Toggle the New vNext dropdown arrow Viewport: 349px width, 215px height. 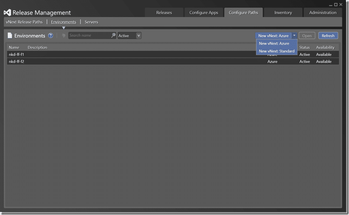(294, 36)
